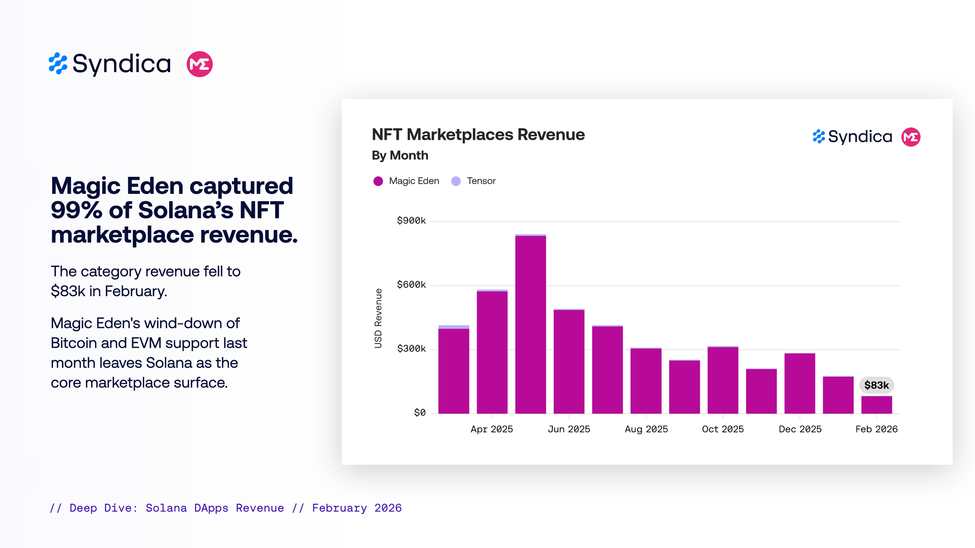Image resolution: width=975 pixels, height=548 pixels.
Task: Click the Magic Eden legend label
Action: click(x=414, y=181)
